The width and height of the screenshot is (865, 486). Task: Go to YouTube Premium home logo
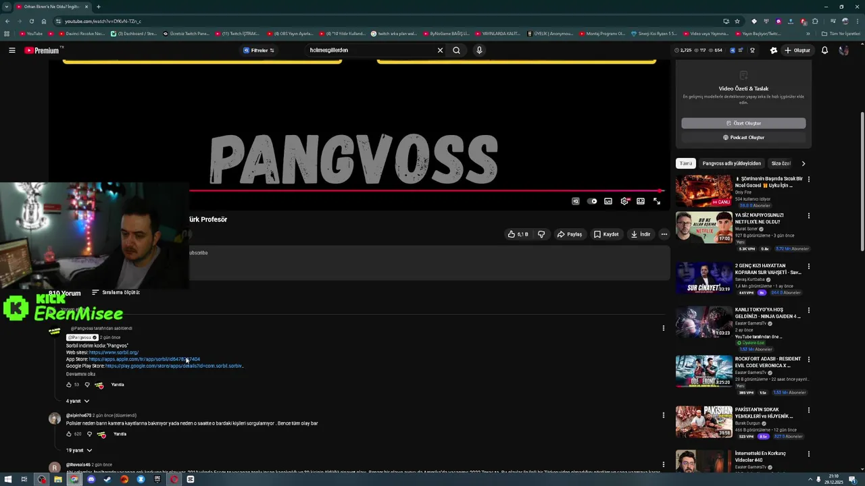[42, 51]
